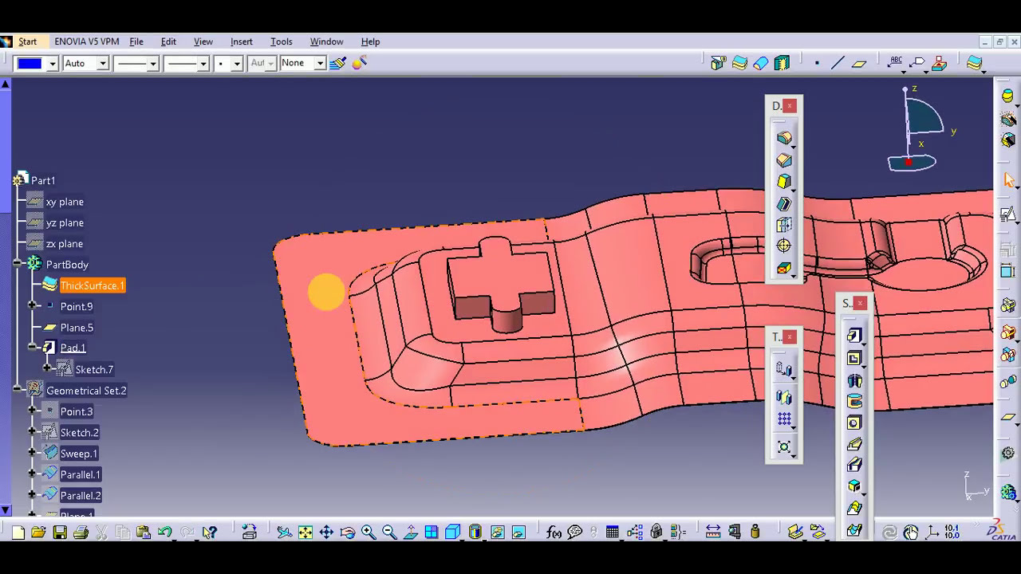Open the File menu

(x=136, y=41)
